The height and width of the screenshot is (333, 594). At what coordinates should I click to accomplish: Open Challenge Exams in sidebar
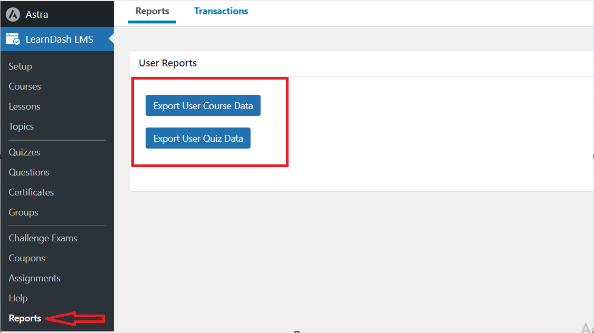pos(43,238)
